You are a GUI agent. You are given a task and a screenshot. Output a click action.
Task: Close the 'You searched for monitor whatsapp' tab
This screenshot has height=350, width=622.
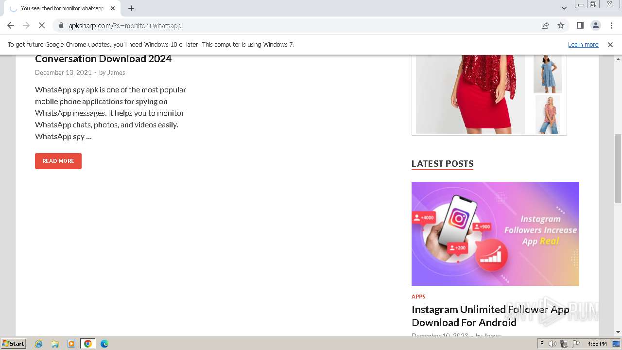point(113,8)
